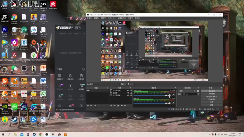Screen dimensions: 244x137
Task: Start the virtual camera
Action: tap(212, 97)
